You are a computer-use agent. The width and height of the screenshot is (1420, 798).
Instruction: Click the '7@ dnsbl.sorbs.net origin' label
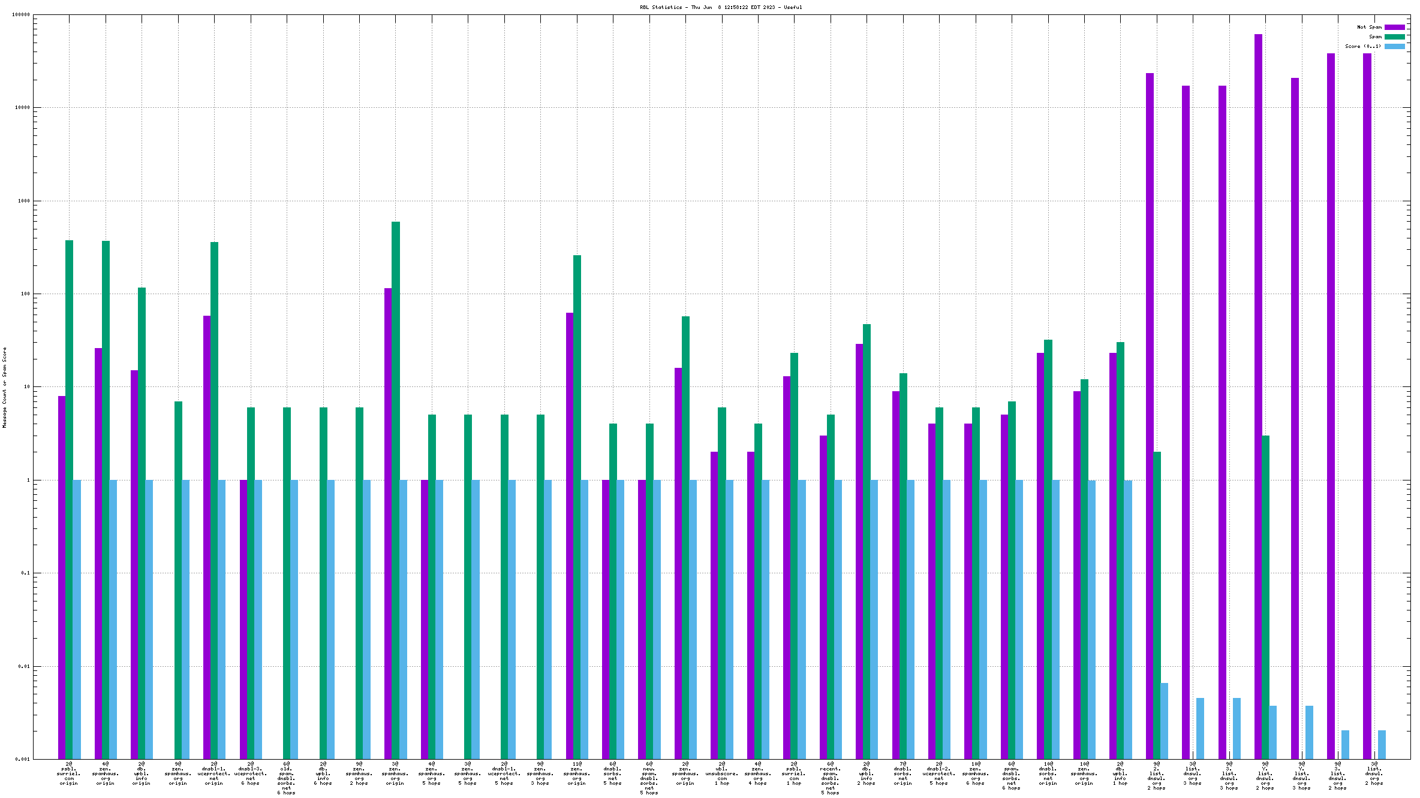(x=903, y=773)
